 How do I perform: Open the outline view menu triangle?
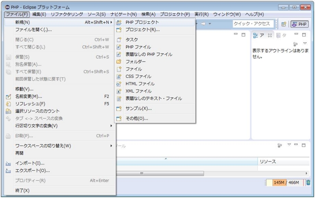point(305,44)
